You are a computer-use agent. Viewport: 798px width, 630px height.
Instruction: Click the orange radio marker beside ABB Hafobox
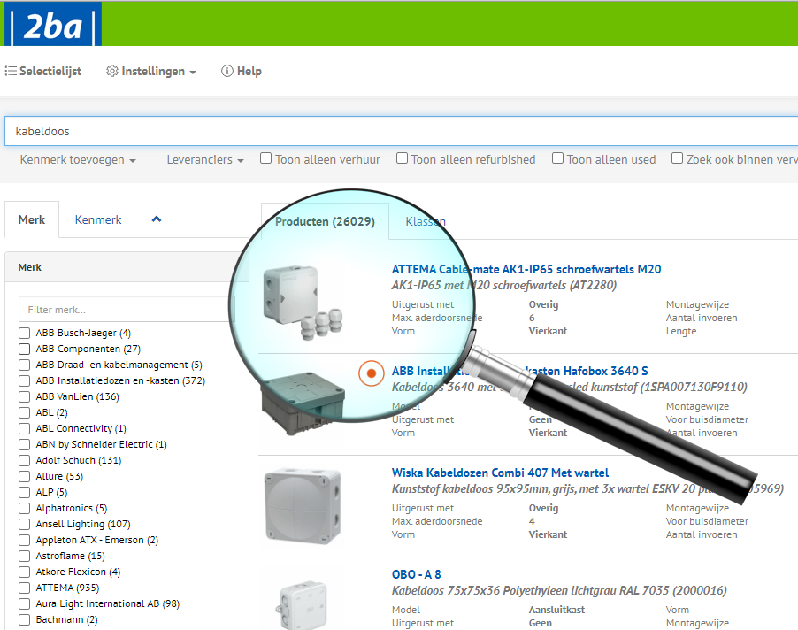tap(371, 373)
